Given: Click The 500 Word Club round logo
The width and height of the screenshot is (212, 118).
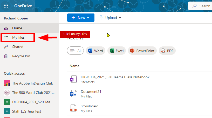Looking at the screenshot, I should (7, 93).
